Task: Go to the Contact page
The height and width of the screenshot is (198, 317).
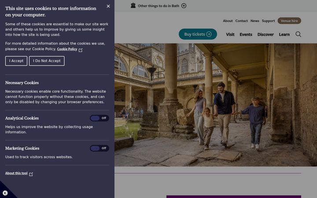Action: click(x=241, y=21)
